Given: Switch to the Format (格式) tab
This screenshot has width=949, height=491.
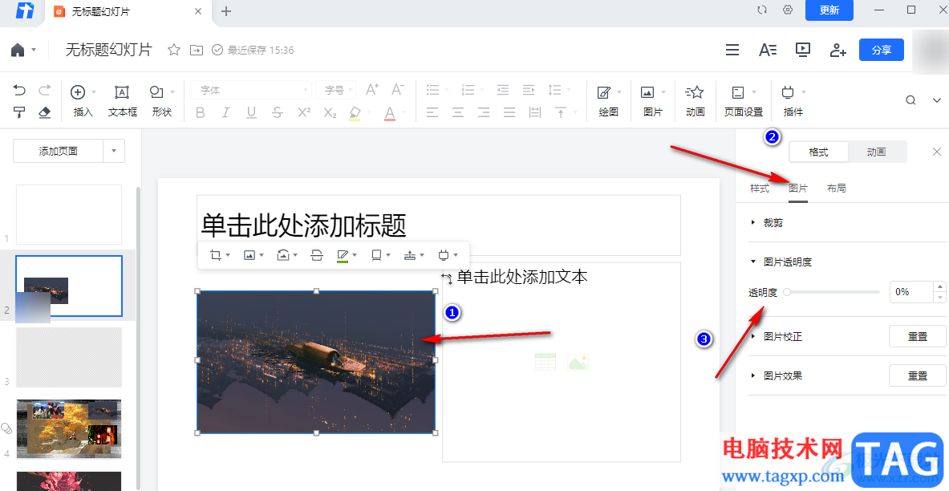Looking at the screenshot, I should point(818,152).
